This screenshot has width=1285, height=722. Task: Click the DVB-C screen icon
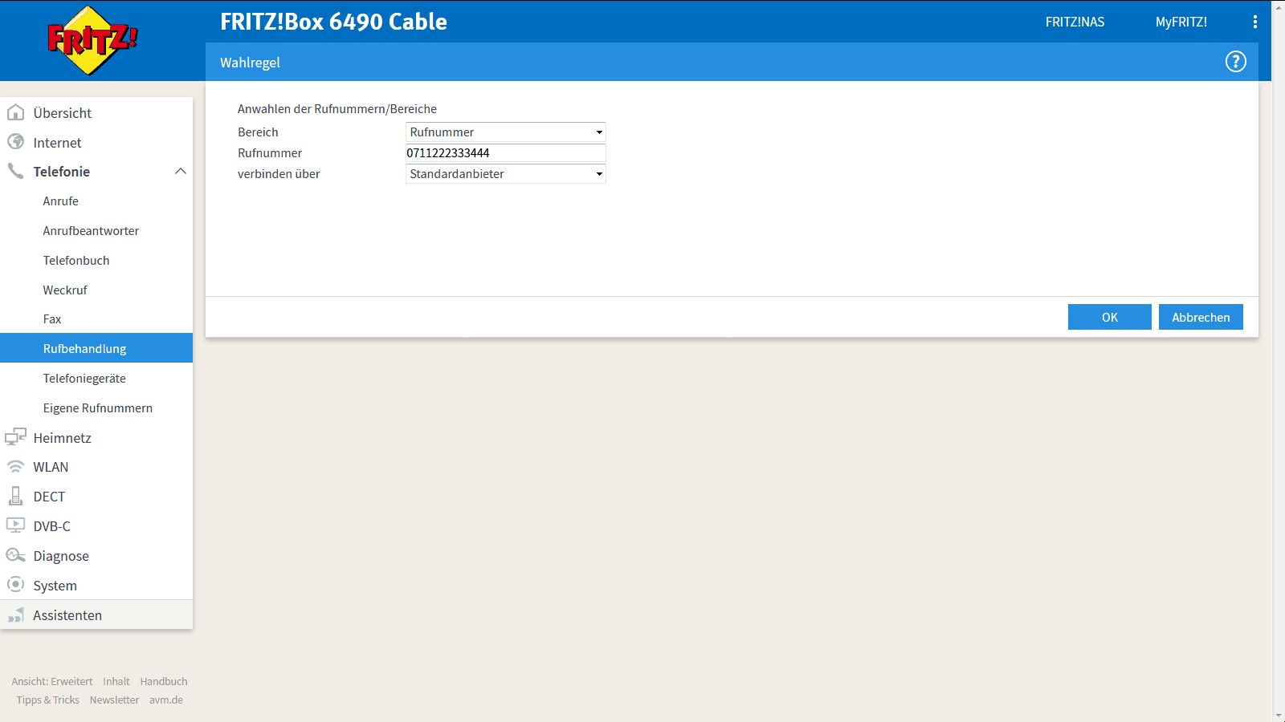(15, 525)
